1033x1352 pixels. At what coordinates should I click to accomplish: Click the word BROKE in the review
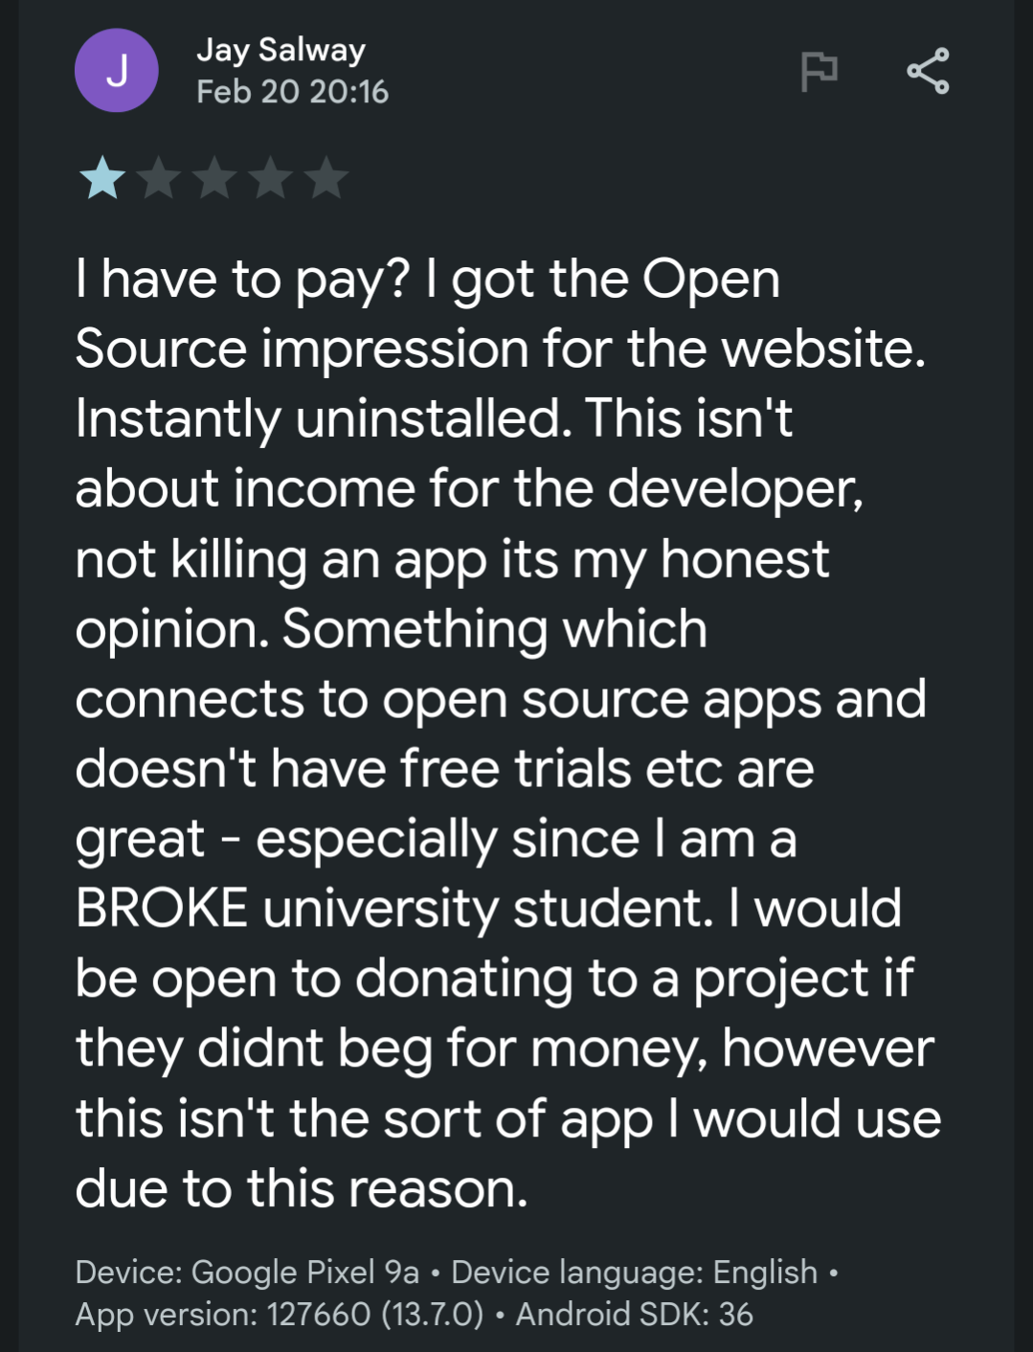162,908
